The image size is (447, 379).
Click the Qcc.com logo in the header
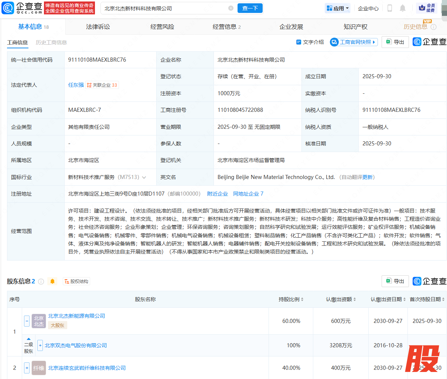pos(22,8)
